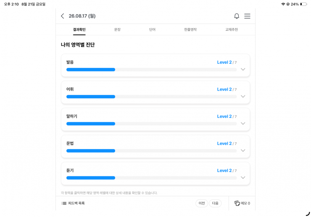This screenshot has height=217, width=311.
Task: Open the 메모 0 notes icon
Action: (237, 203)
